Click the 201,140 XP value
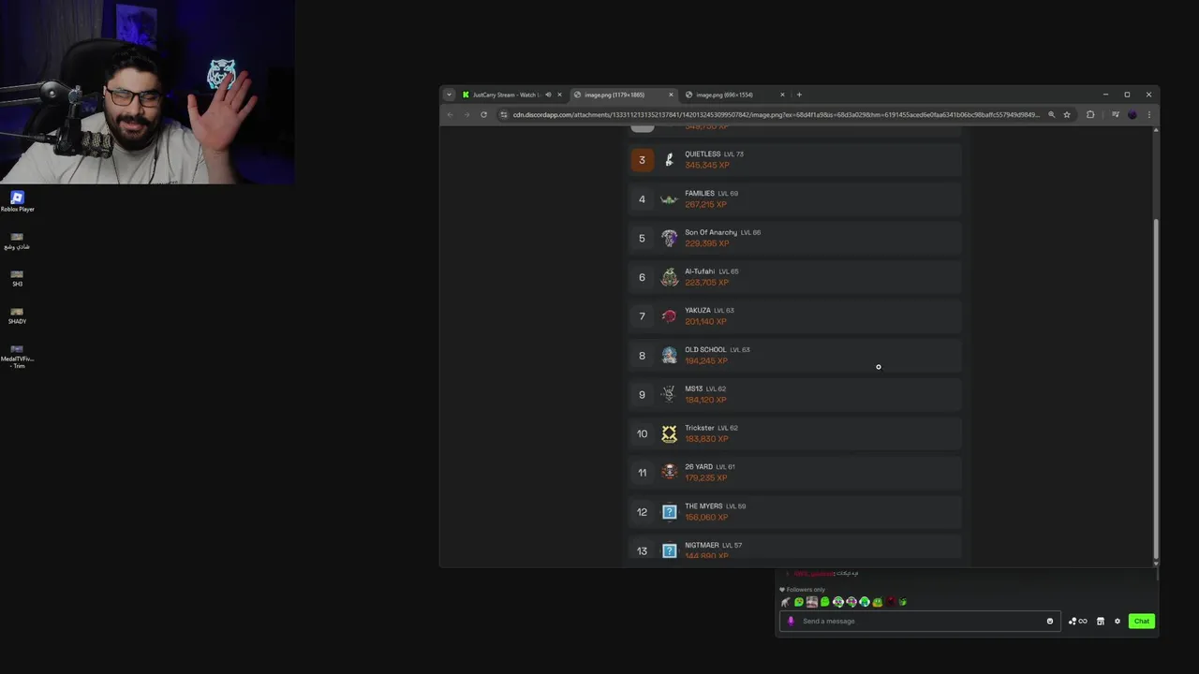The height and width of the screenshot is (674, 1199). (x=705, y=322)
